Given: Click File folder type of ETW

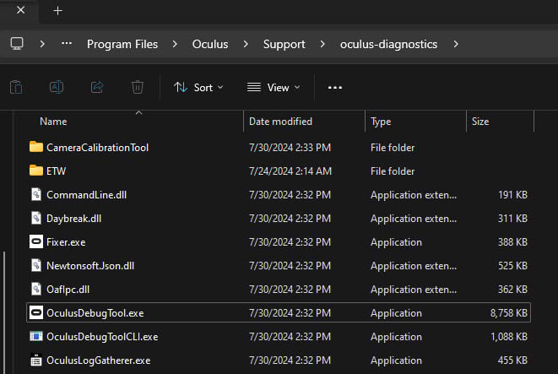Looking at the screenshot, I should point(393,171).
